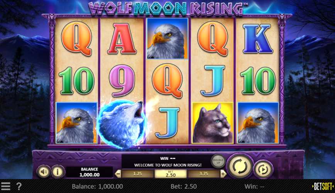Open the hamburger menu in bottom bar
Viewport: 335px width, 193px height.
(6, 186)
